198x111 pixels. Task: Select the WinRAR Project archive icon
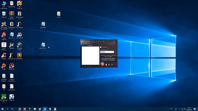point(12,15)
